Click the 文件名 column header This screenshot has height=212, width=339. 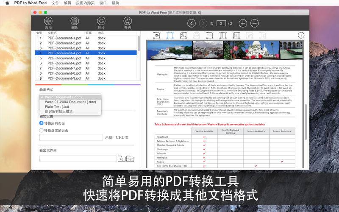[52, 33]
